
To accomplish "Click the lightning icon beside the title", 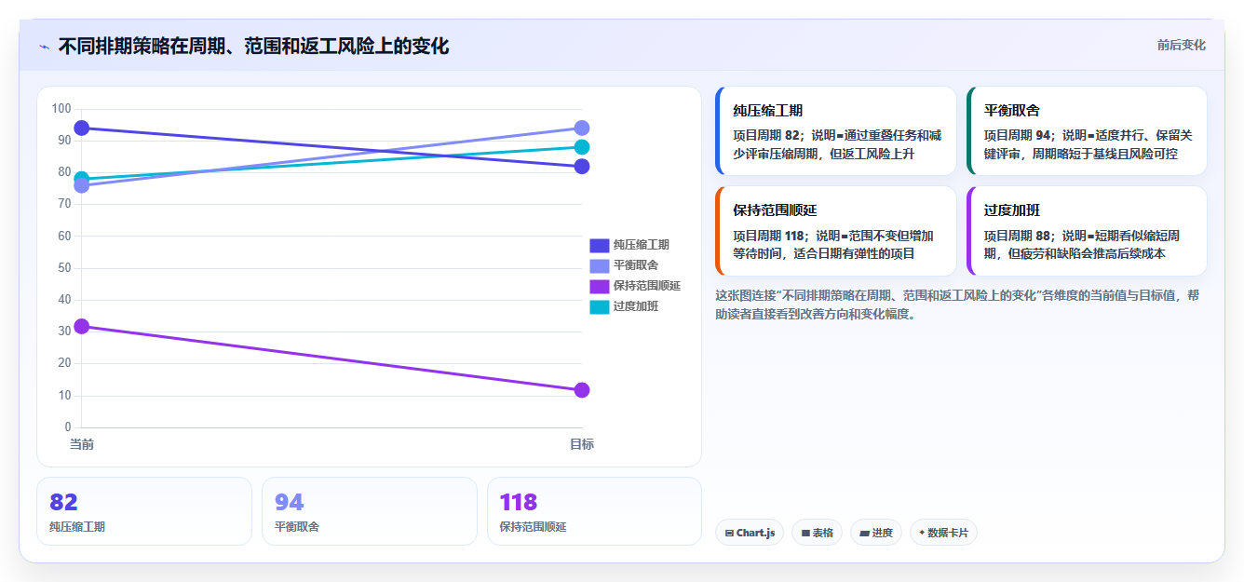I will point(45,47).
